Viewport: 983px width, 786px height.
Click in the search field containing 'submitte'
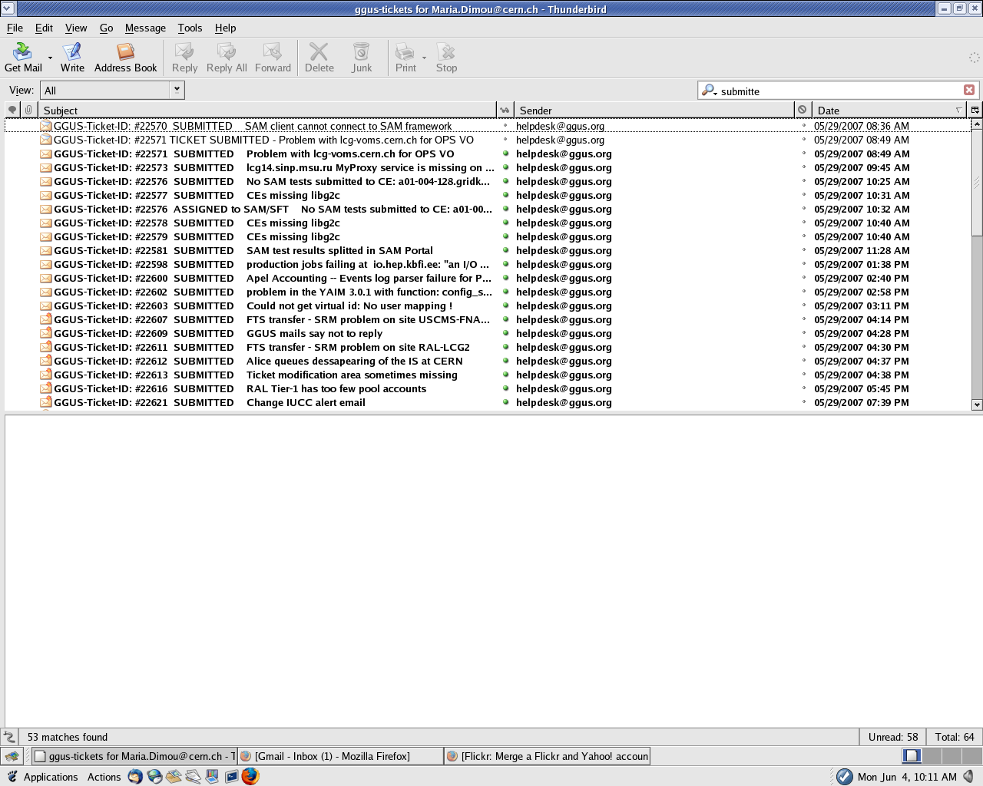(x=837, y=91)
